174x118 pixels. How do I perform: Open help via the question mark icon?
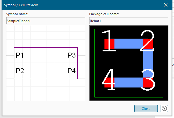point(164,108)
